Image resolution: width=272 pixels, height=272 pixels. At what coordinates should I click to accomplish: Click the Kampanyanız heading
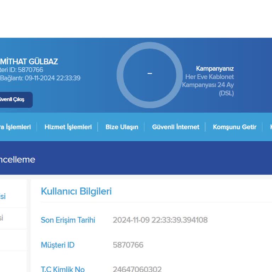(215, 69)
